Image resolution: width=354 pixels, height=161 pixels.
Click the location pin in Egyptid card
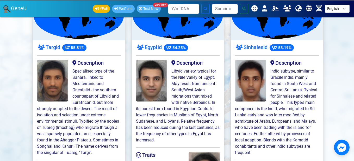click(x=173, y=63)
